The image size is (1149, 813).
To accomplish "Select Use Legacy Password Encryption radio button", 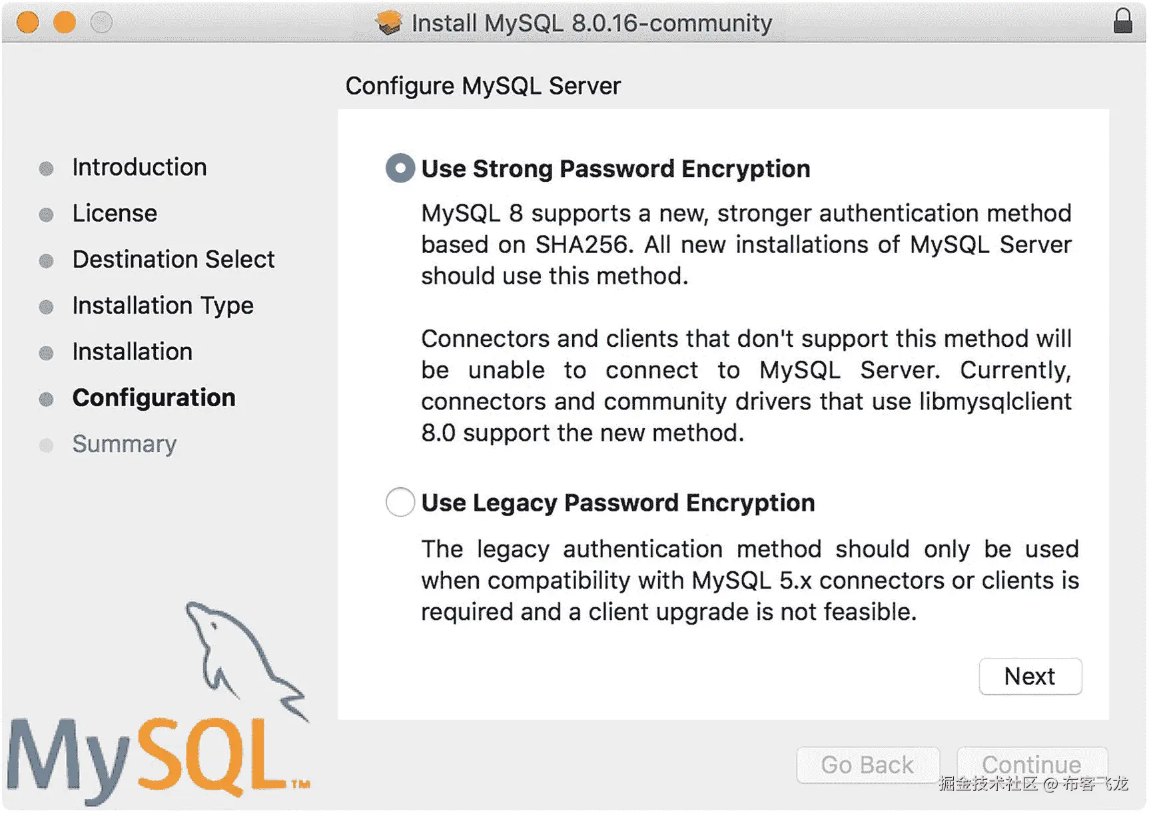I will pos(400,502).
